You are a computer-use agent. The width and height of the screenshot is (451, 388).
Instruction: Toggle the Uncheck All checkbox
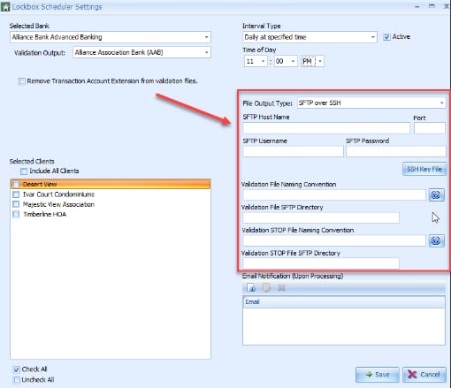click(x=17, y=380)
